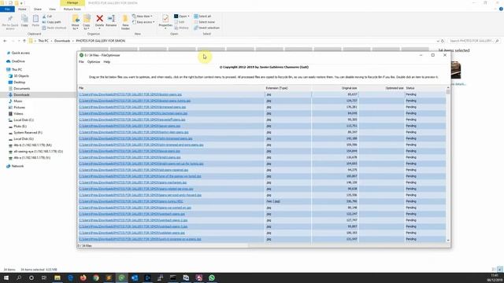Image resolution: width=504 pixels, height=283 pixels.
Task: Select 3D Objects in the navigation pane
Action: click(21, 76)
